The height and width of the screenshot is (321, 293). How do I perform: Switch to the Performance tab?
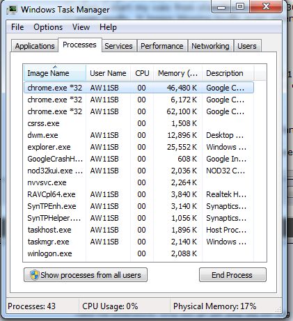click(x=162, y=46)
